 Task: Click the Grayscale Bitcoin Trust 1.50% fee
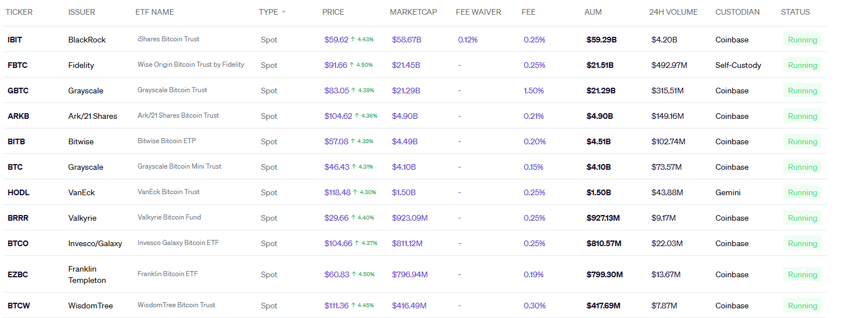click(x=533, y=91)
